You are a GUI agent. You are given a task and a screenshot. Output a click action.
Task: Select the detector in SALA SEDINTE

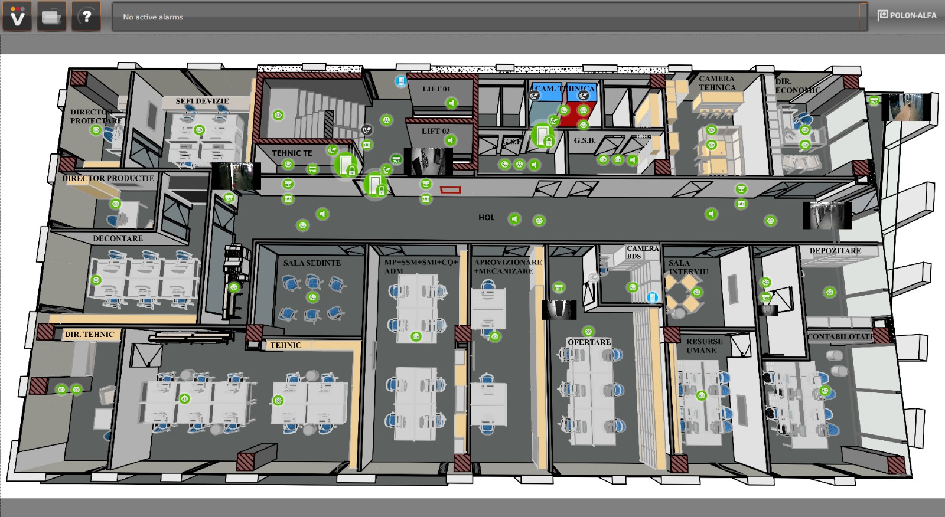coord(313,297)
